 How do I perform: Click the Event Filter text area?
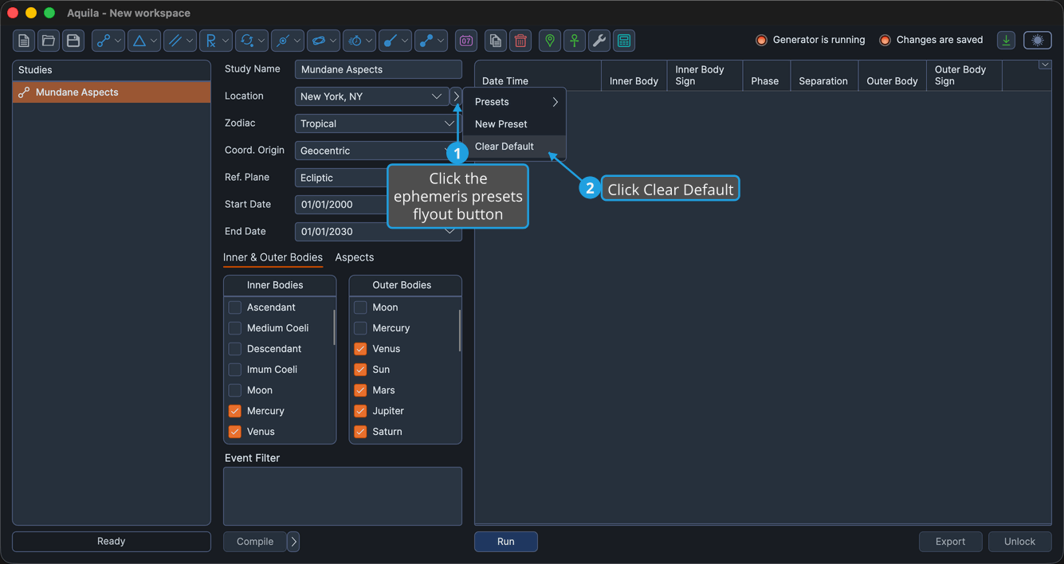click(x=343, y=496)
